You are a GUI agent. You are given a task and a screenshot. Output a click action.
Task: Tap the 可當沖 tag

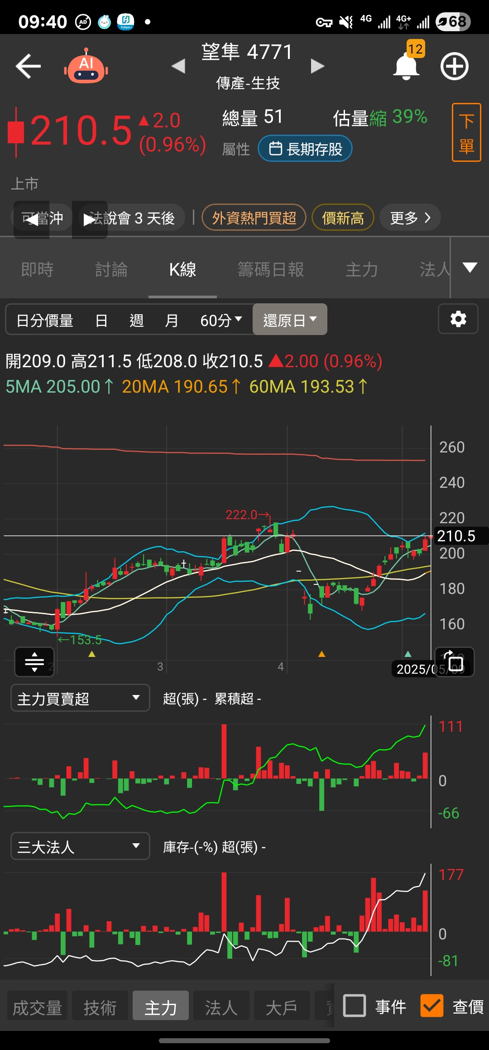point(42,218)
